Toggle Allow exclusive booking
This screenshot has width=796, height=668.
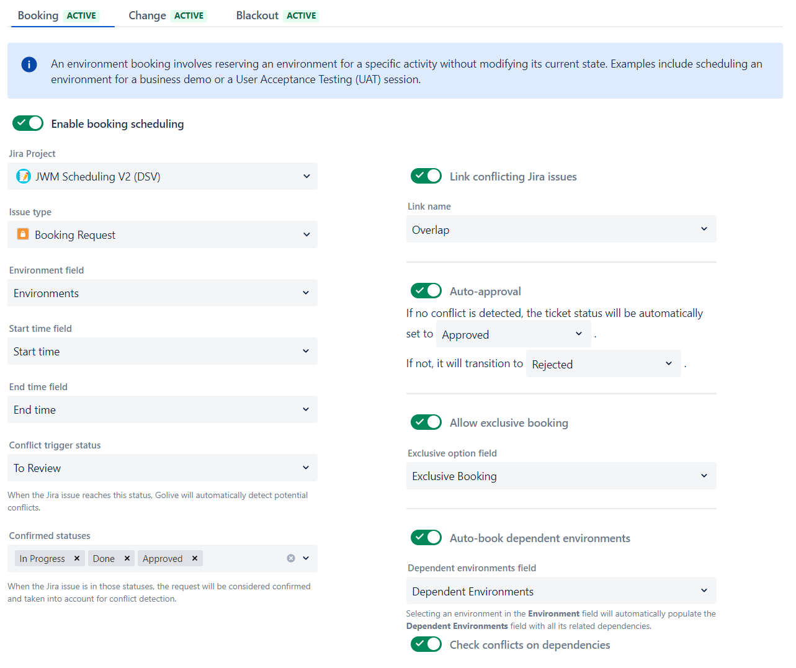pos(426,422)
